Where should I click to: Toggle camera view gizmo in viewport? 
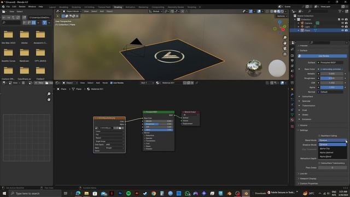285,49
